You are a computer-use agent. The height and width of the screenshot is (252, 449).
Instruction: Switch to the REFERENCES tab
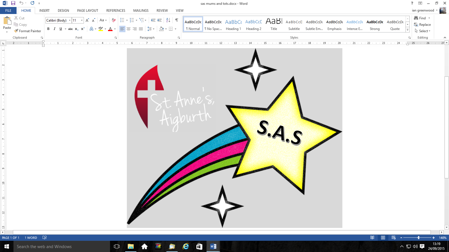tap(116, 11)
